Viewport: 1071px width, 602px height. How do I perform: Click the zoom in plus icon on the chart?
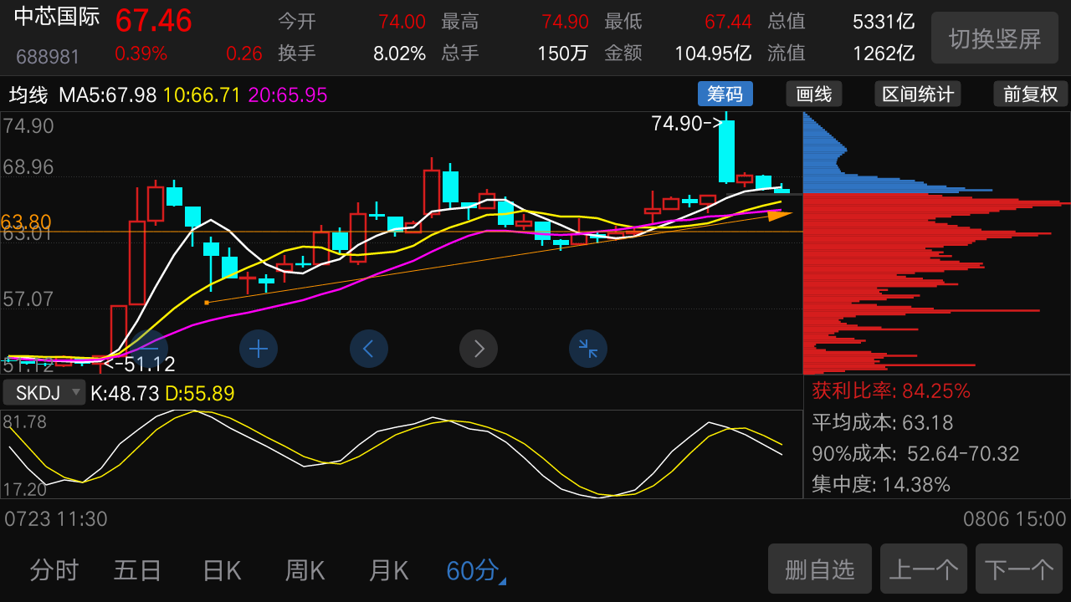[259, 349]
